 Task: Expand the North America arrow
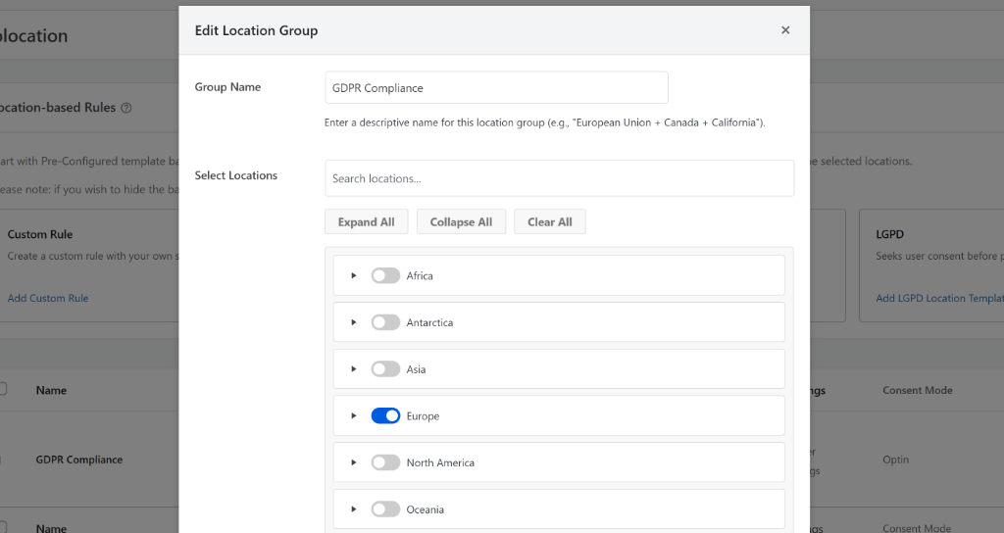(354, 462)
